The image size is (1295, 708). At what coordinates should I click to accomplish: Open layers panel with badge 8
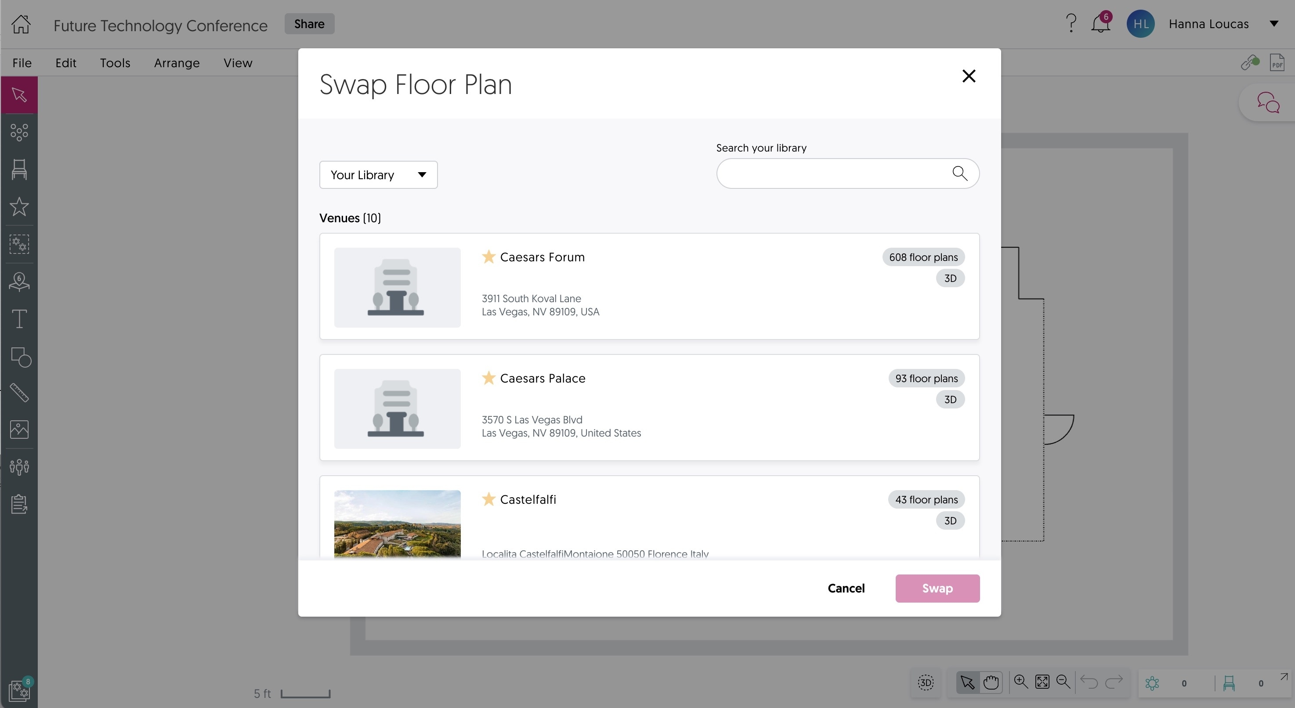(20, 690)
